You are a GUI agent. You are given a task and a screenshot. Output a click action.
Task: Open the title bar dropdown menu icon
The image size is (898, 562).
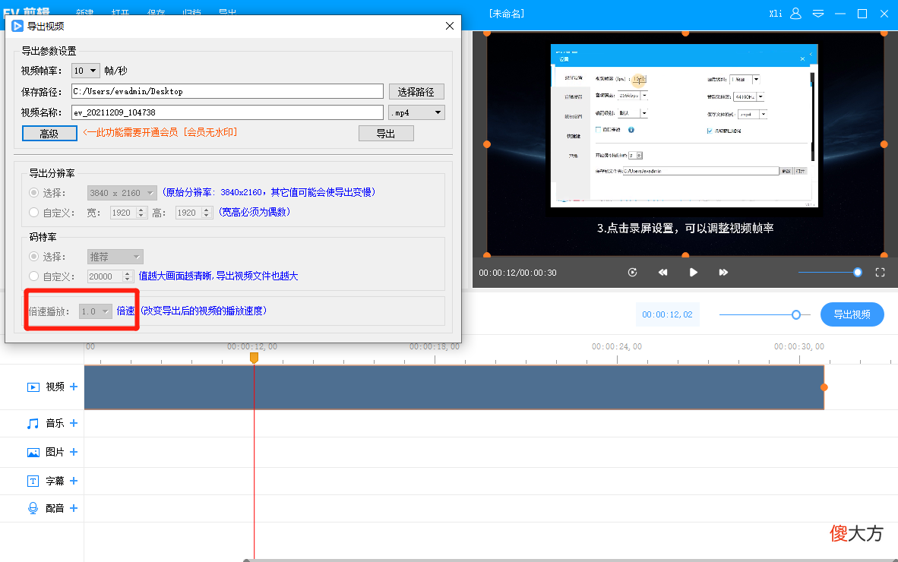point(817,13)
